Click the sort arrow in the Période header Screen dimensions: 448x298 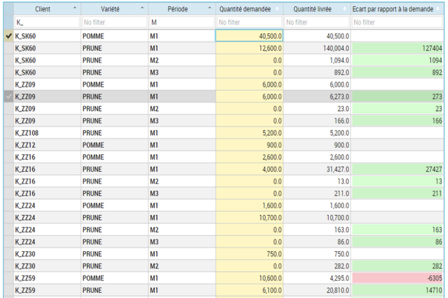click(x=210, y=8)
